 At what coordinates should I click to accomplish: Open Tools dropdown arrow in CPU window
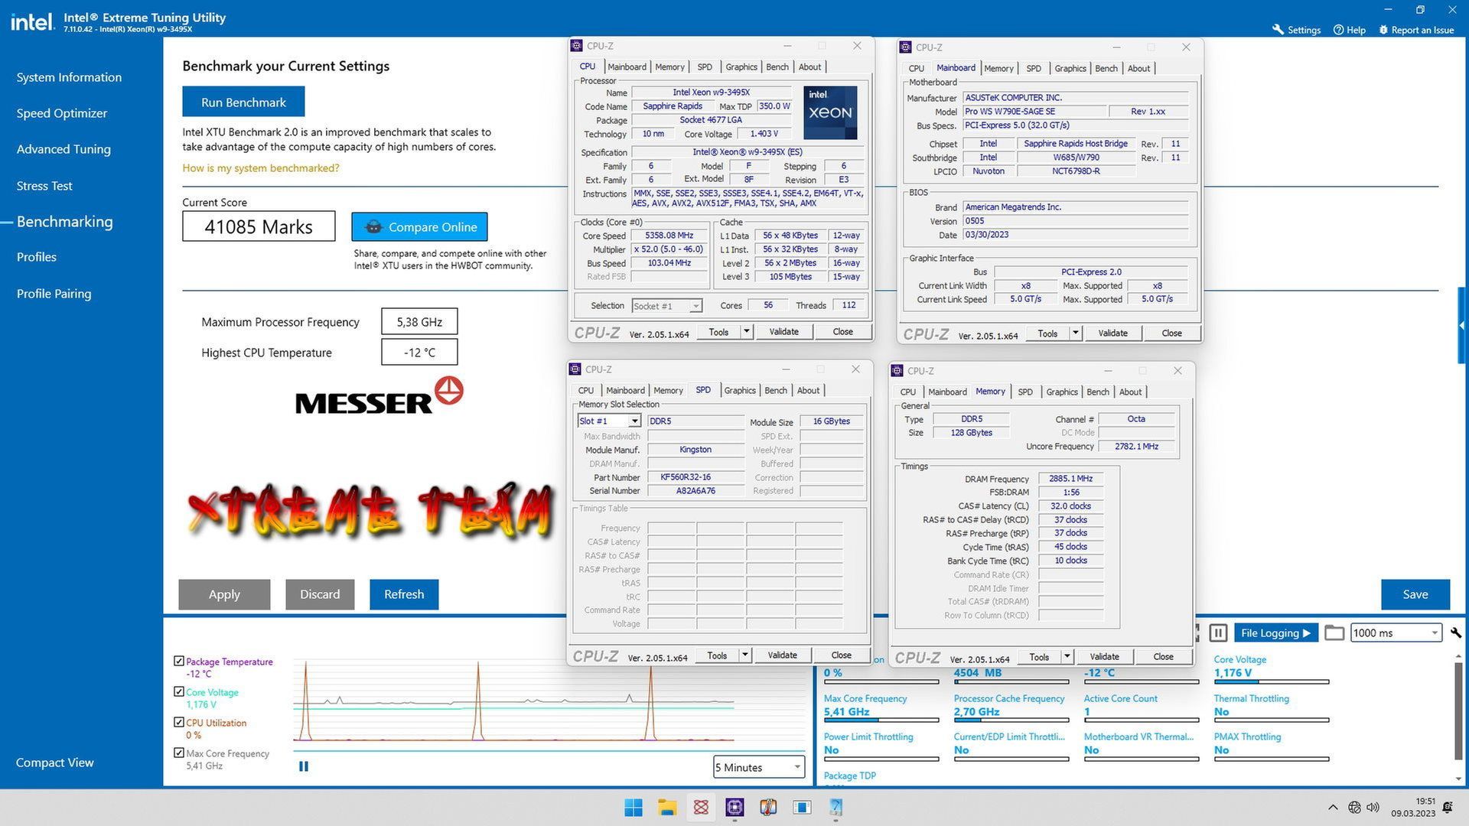[x=747, y=331]
